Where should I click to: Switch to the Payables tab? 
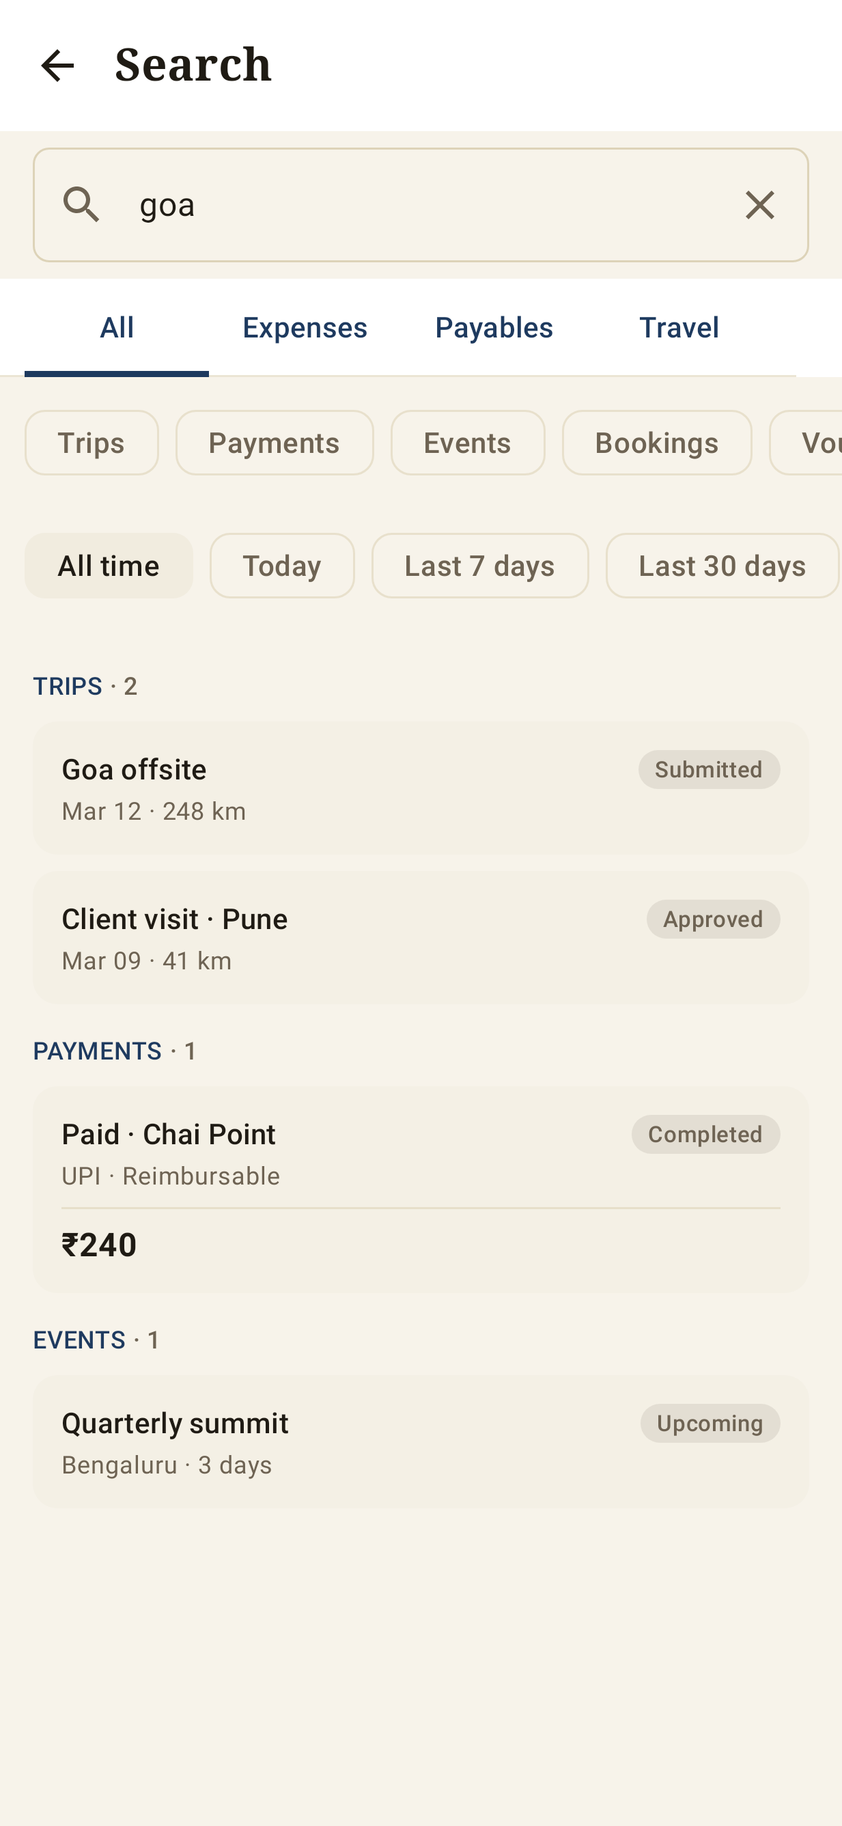[494, 327]
